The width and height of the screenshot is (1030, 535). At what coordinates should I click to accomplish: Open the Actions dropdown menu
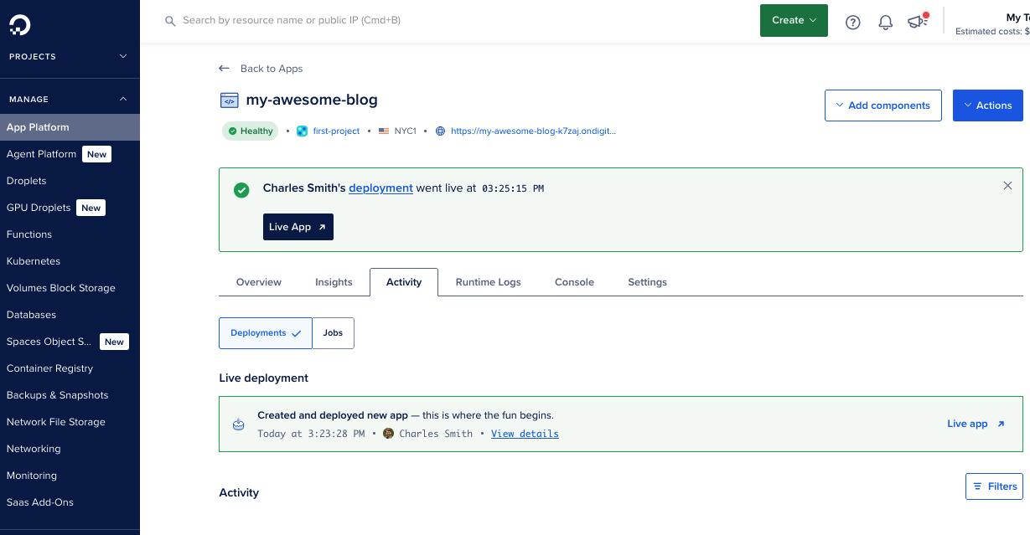tap(987, 105)
